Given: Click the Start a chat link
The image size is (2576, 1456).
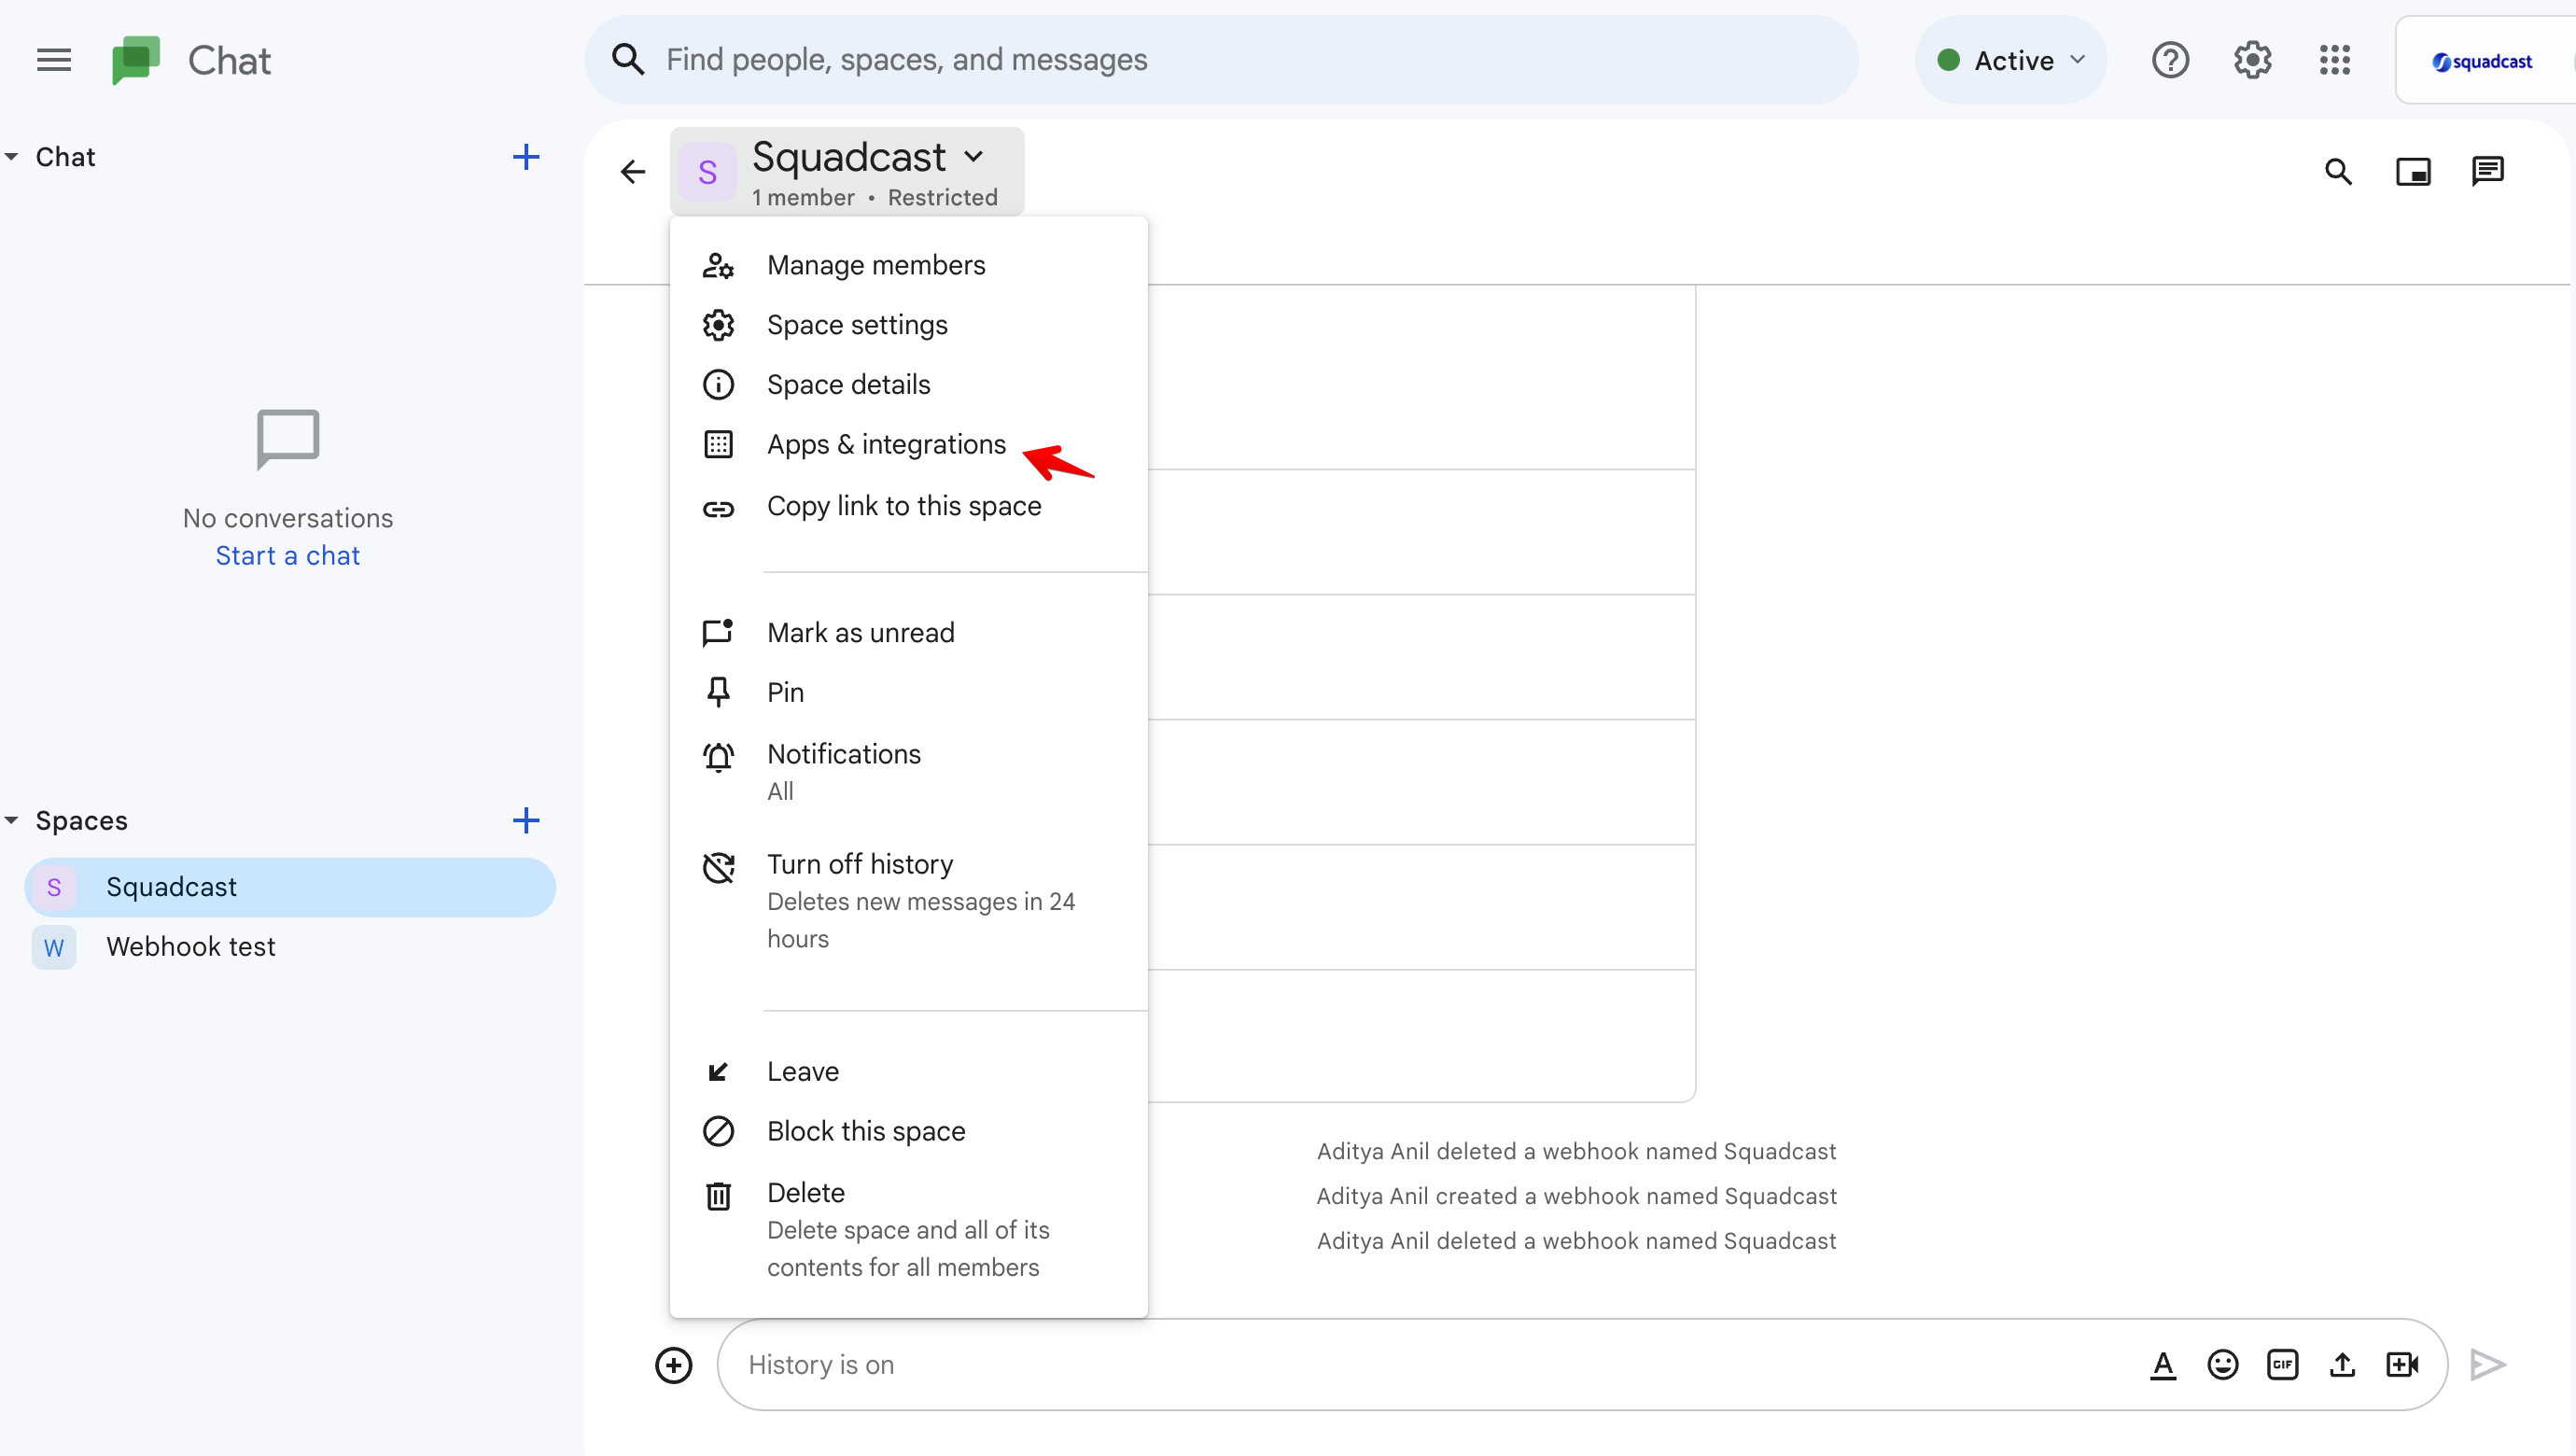Looking at the screenshot, I should (288, 556).
